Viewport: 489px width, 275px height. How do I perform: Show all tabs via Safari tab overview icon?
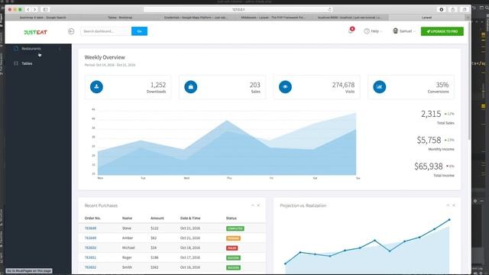coord(465,10)
